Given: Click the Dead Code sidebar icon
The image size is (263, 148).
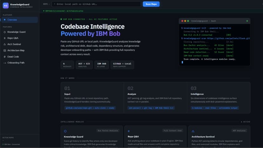Looking at the screenshot, I should [x=5, y=57].
